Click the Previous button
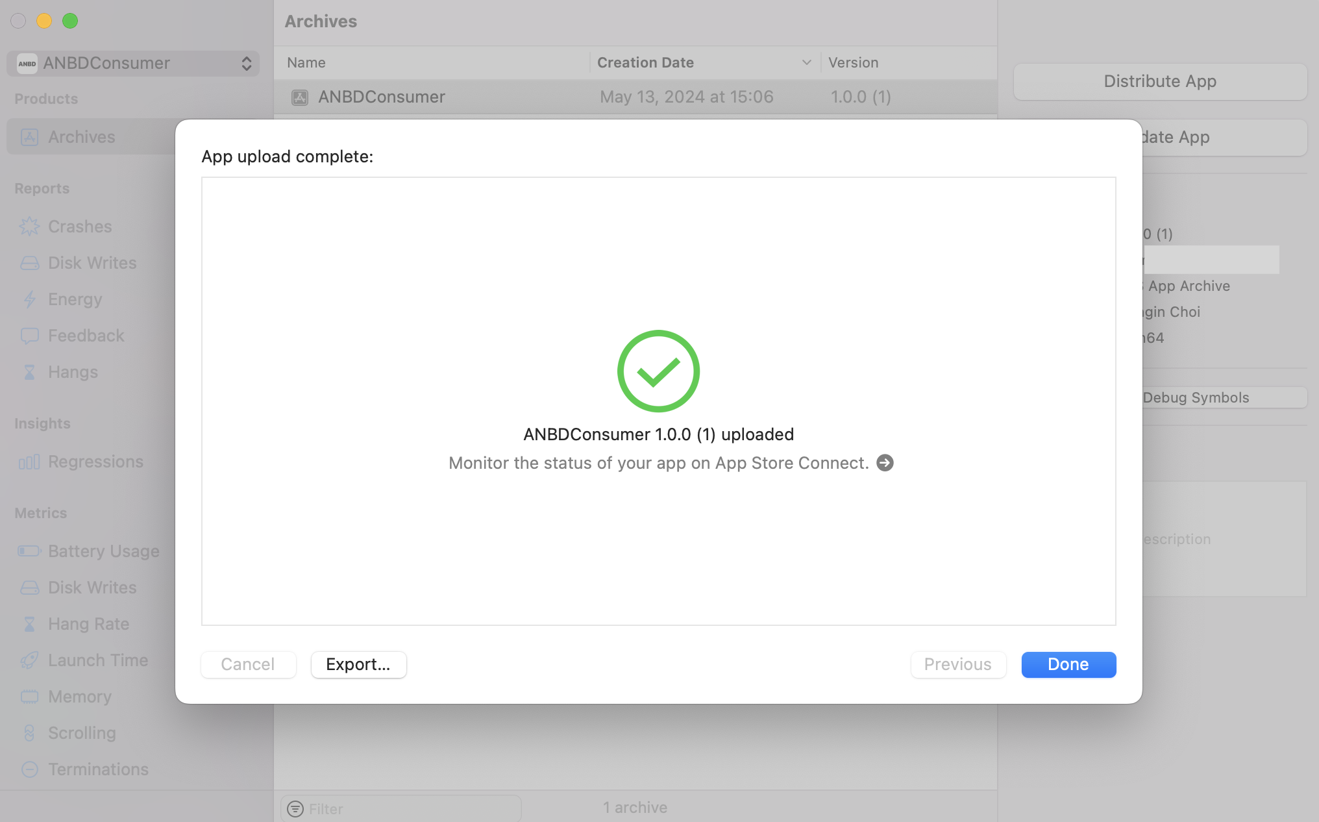This screenshot has width=1319, height=822. coord(958,665)
